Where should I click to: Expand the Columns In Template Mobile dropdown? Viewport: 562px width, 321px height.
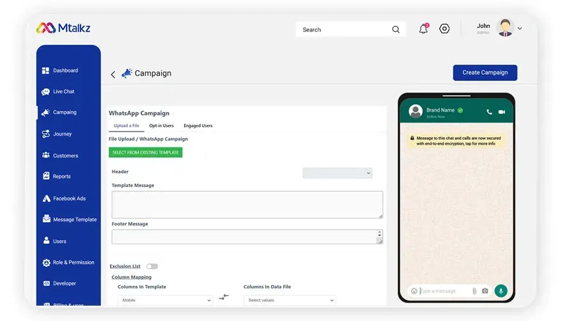pos(165,300)
